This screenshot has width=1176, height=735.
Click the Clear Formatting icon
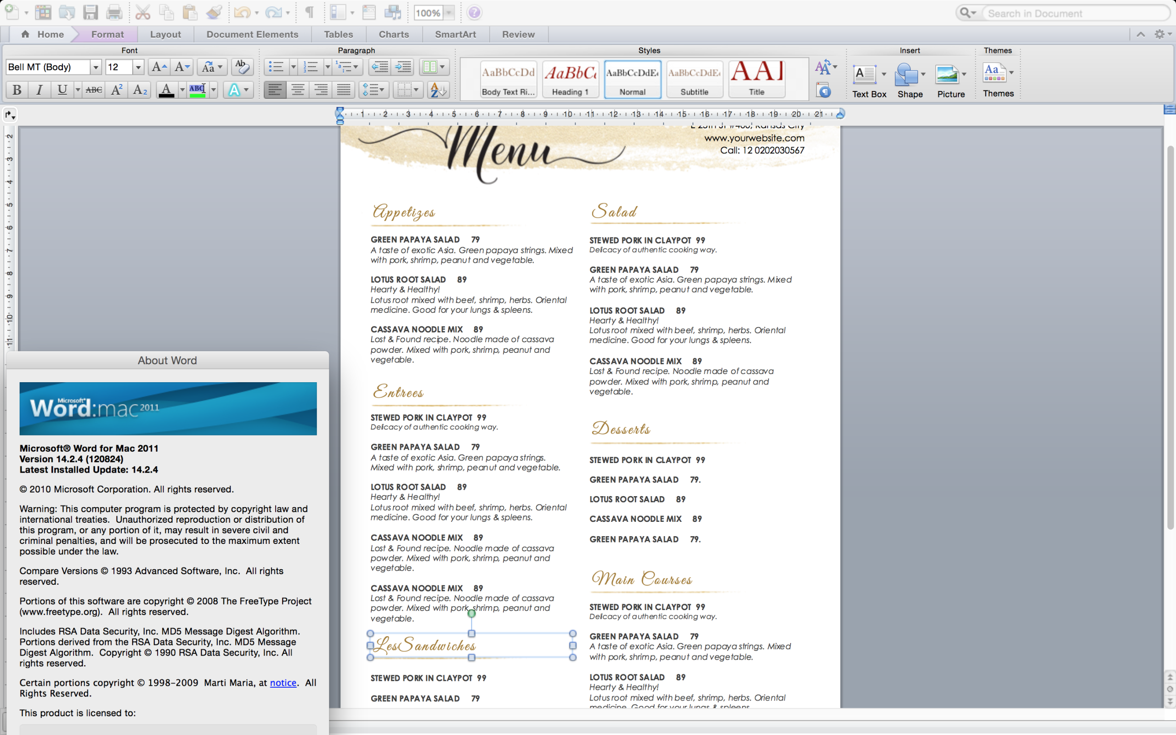(x=242, y=67)
